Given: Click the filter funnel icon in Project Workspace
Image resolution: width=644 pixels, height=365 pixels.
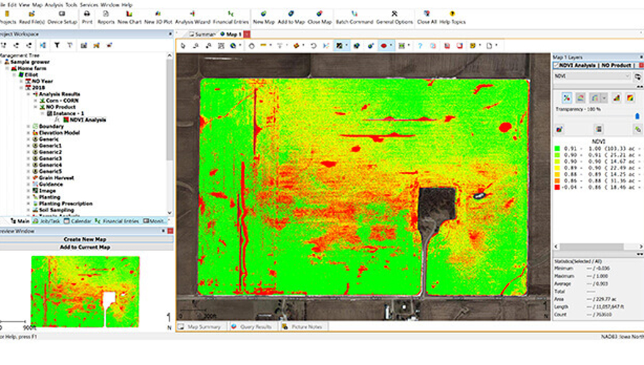Looking at the screenshot, I should (x=57, y=45).
